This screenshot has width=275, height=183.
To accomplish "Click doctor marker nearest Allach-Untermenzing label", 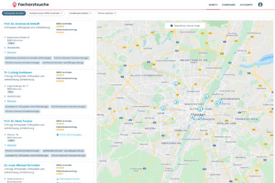I will pyautogui.click(x=176, y=84).
